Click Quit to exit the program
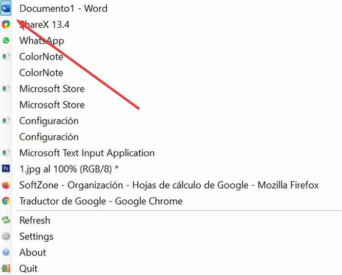 28,269
